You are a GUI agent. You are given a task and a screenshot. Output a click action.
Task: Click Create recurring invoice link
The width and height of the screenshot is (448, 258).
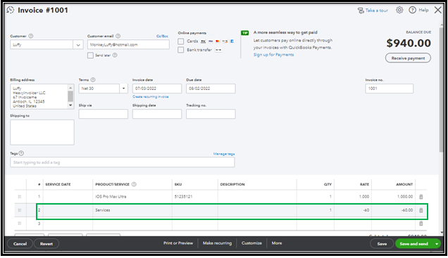tap(151, 97)
